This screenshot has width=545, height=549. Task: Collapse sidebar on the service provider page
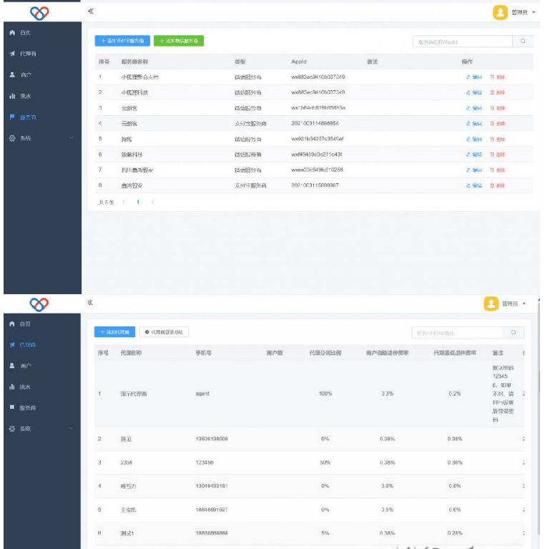(x=91, y=11)
